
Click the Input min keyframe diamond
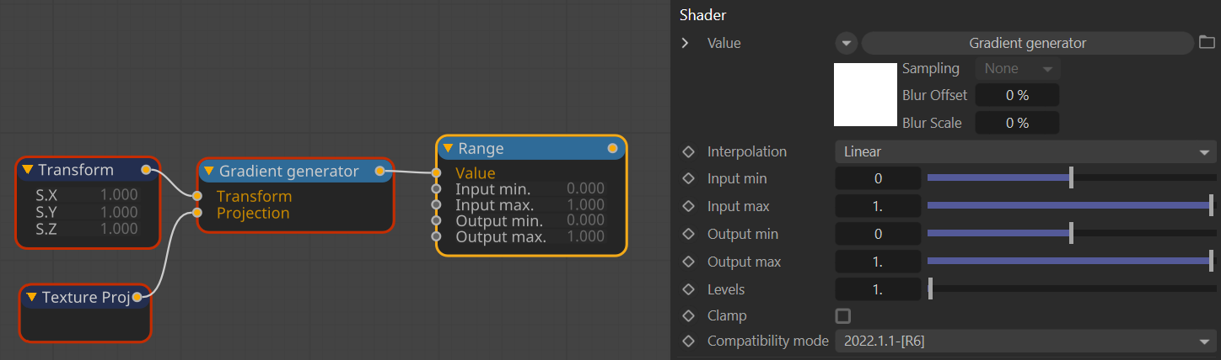point(688,179)
